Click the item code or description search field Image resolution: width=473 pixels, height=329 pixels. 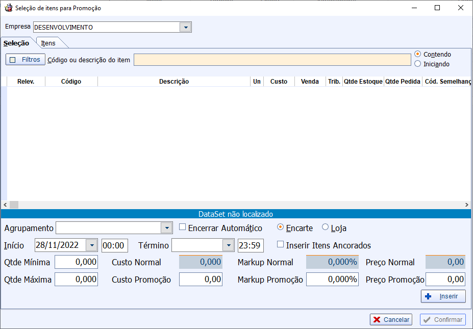tap(272, 60)
